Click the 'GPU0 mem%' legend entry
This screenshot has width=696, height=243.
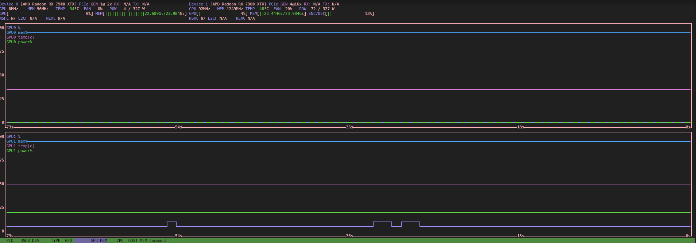(x=17, y=32)
